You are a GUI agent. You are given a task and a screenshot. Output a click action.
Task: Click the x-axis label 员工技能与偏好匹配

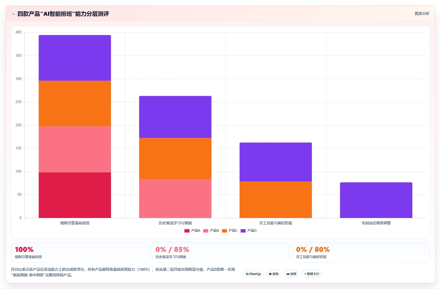click(276, 223)
